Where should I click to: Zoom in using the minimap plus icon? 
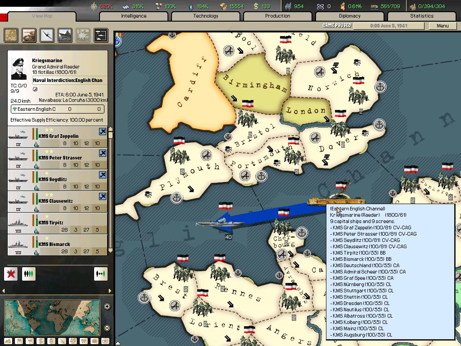(x=107, y=307)
